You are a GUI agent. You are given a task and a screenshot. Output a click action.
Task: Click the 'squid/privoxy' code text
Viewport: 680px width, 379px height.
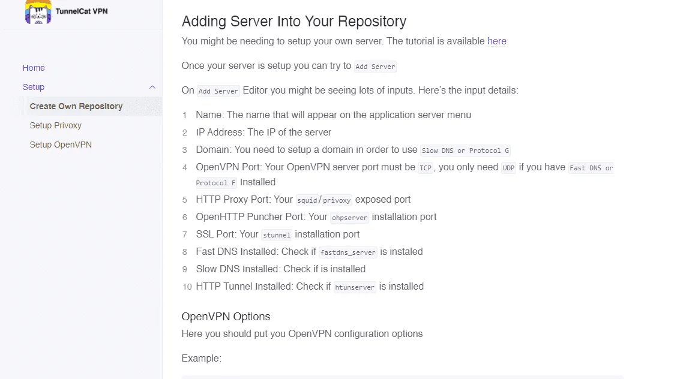324,200
